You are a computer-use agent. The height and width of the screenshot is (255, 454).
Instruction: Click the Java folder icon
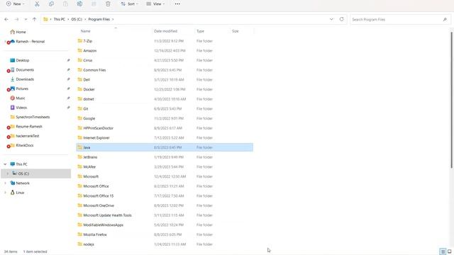80,147
